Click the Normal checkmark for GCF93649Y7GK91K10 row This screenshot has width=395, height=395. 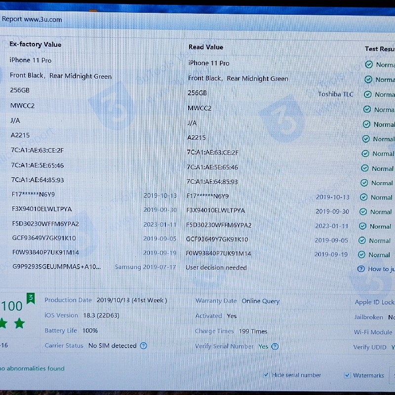362,240
